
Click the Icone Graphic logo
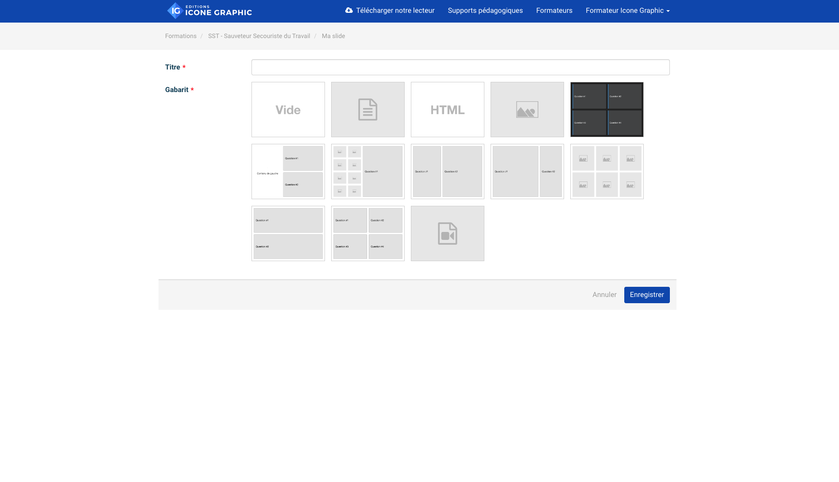point(209,11)
